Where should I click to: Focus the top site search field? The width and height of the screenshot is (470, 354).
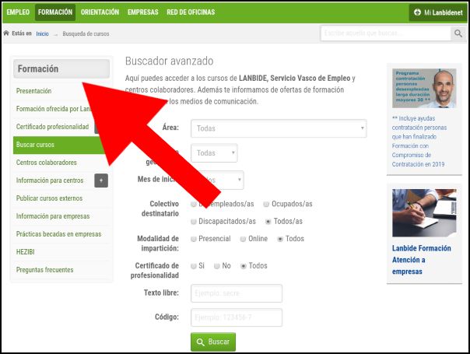[x=386, y=33]
